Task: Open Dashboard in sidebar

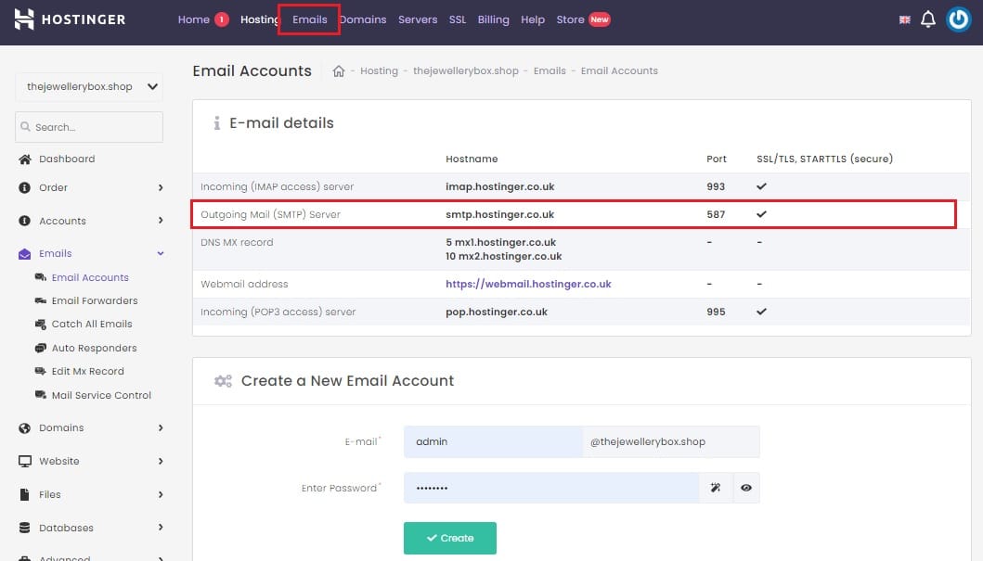Action: click(67, 159)
